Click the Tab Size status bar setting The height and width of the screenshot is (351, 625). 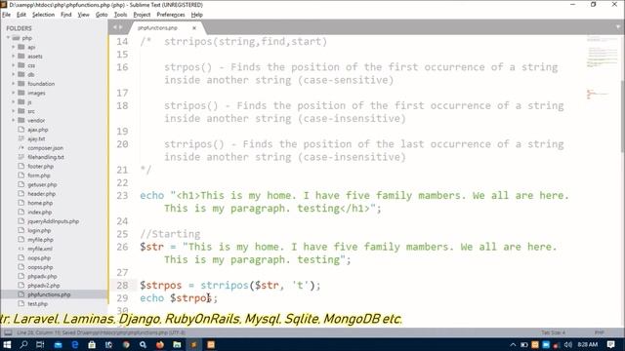553,332
